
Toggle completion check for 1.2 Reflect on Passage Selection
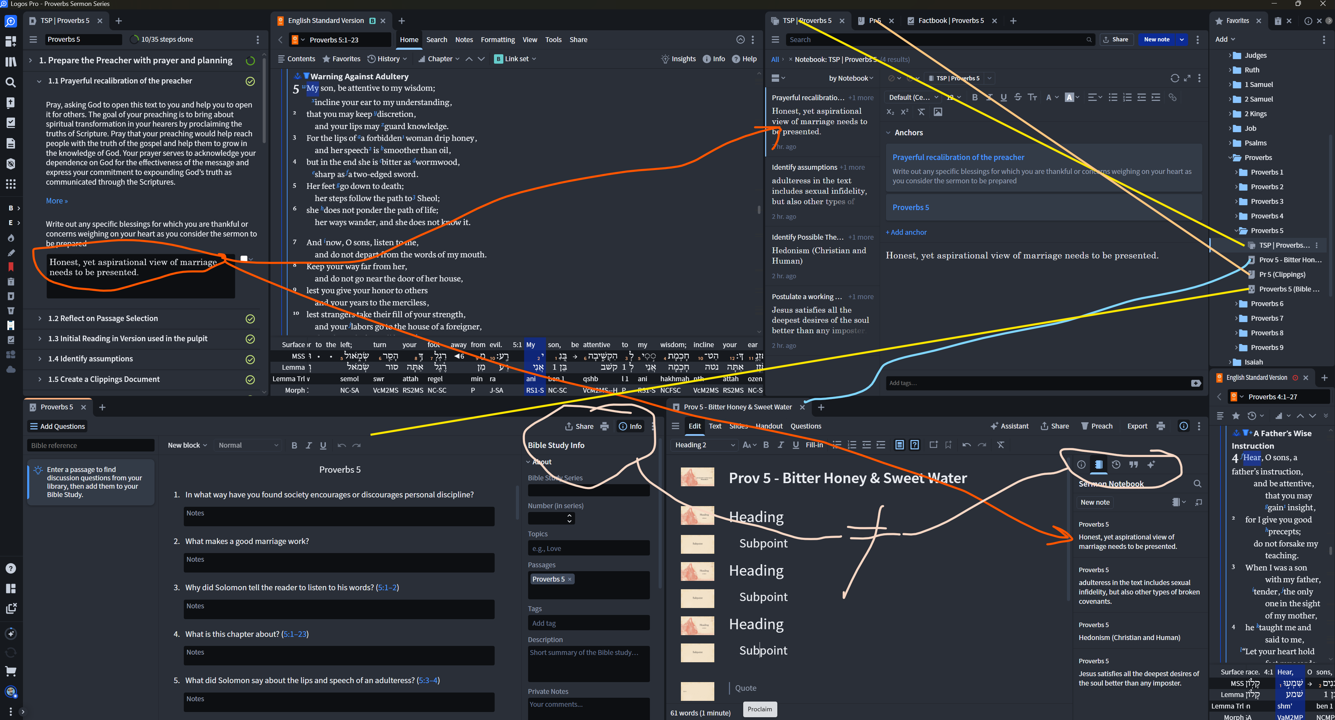(250, 319)
